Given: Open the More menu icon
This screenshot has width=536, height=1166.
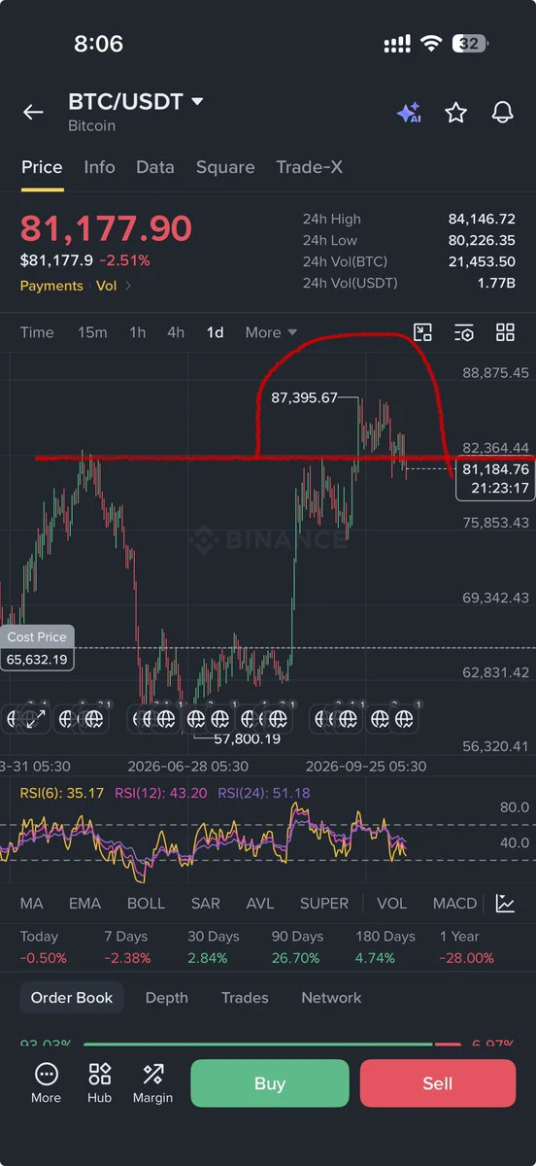Looking at the screenshot, I should coord(46,1083).
